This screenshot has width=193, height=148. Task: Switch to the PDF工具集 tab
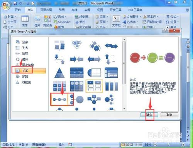135,10
